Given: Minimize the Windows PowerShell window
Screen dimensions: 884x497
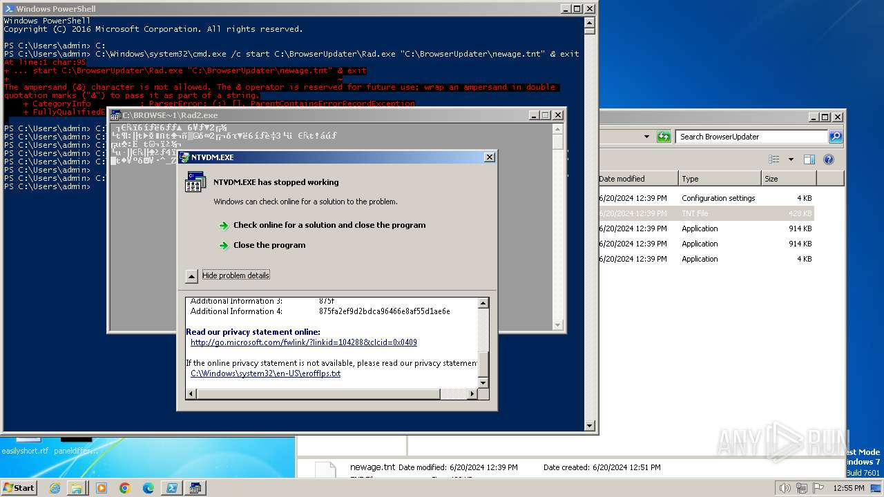Looking at the screenshot, I should click(565, 9).
